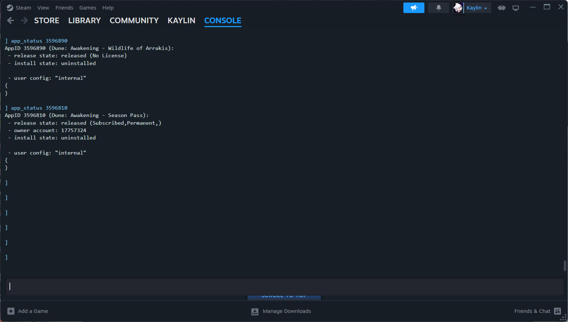
Task: Click the Steam logo icon
Action: (10, 8)
